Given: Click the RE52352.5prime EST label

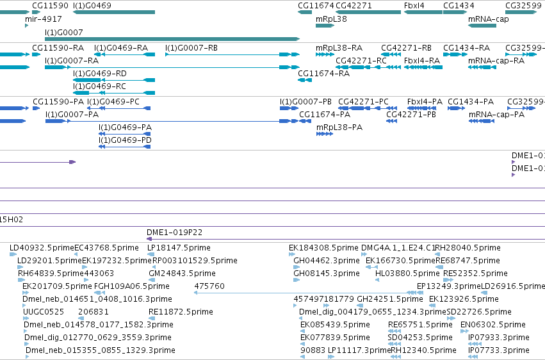Looking at the screenshot, I should pos(475,274).
